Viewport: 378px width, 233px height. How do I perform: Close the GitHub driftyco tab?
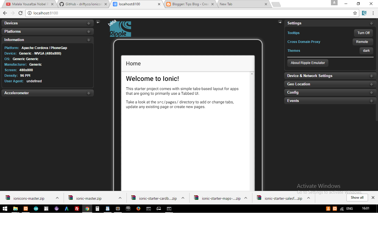pyautogui.click(x=105, y=4)
